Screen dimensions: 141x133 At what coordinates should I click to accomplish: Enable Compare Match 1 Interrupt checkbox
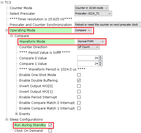[79, 108]
